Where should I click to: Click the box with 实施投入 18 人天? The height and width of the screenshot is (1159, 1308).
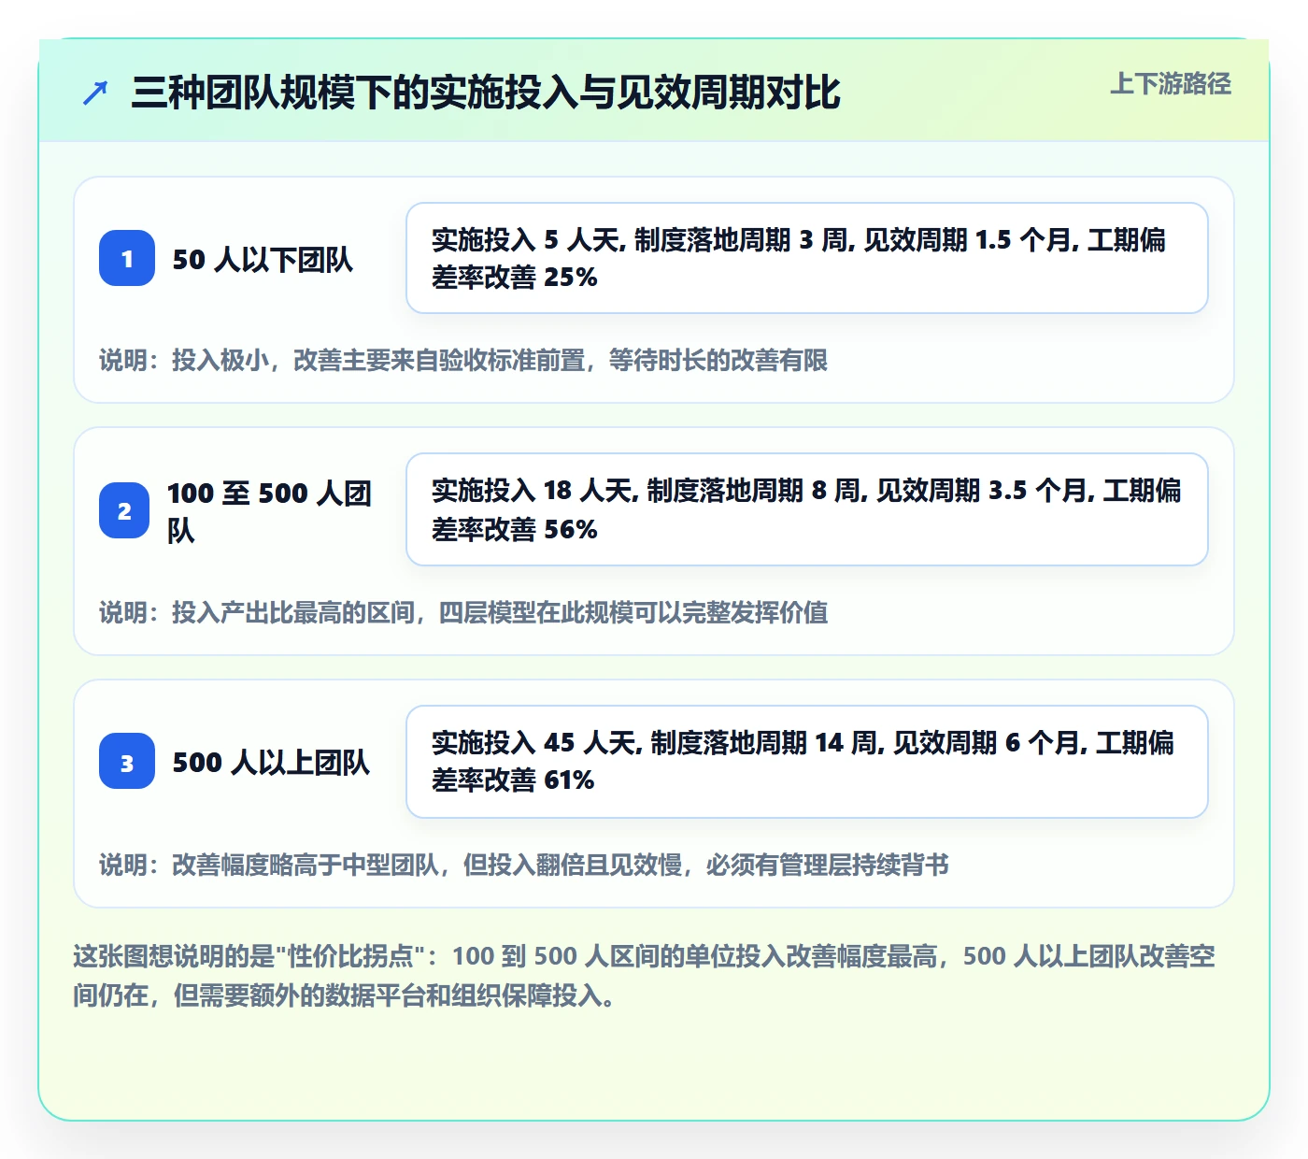(807, 509)
